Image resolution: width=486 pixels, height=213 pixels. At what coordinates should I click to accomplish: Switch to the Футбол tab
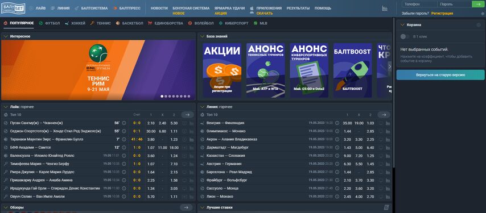(50, 23)
